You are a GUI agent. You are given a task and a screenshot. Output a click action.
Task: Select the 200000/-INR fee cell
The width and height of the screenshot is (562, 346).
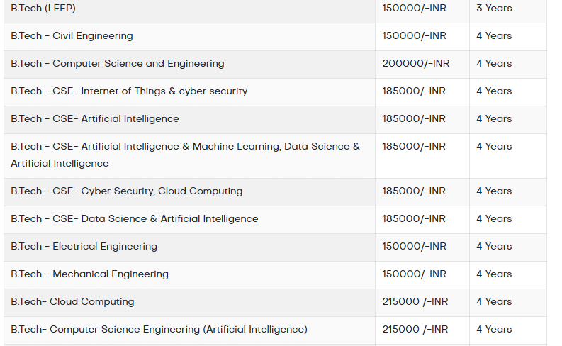coord(416,64)
